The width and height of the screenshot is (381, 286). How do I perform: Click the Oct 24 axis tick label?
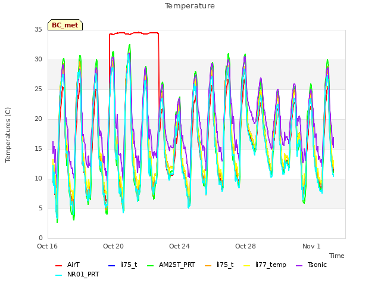point(179,246)
